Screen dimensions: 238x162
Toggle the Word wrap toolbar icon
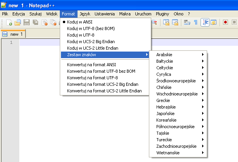point(187,22)
